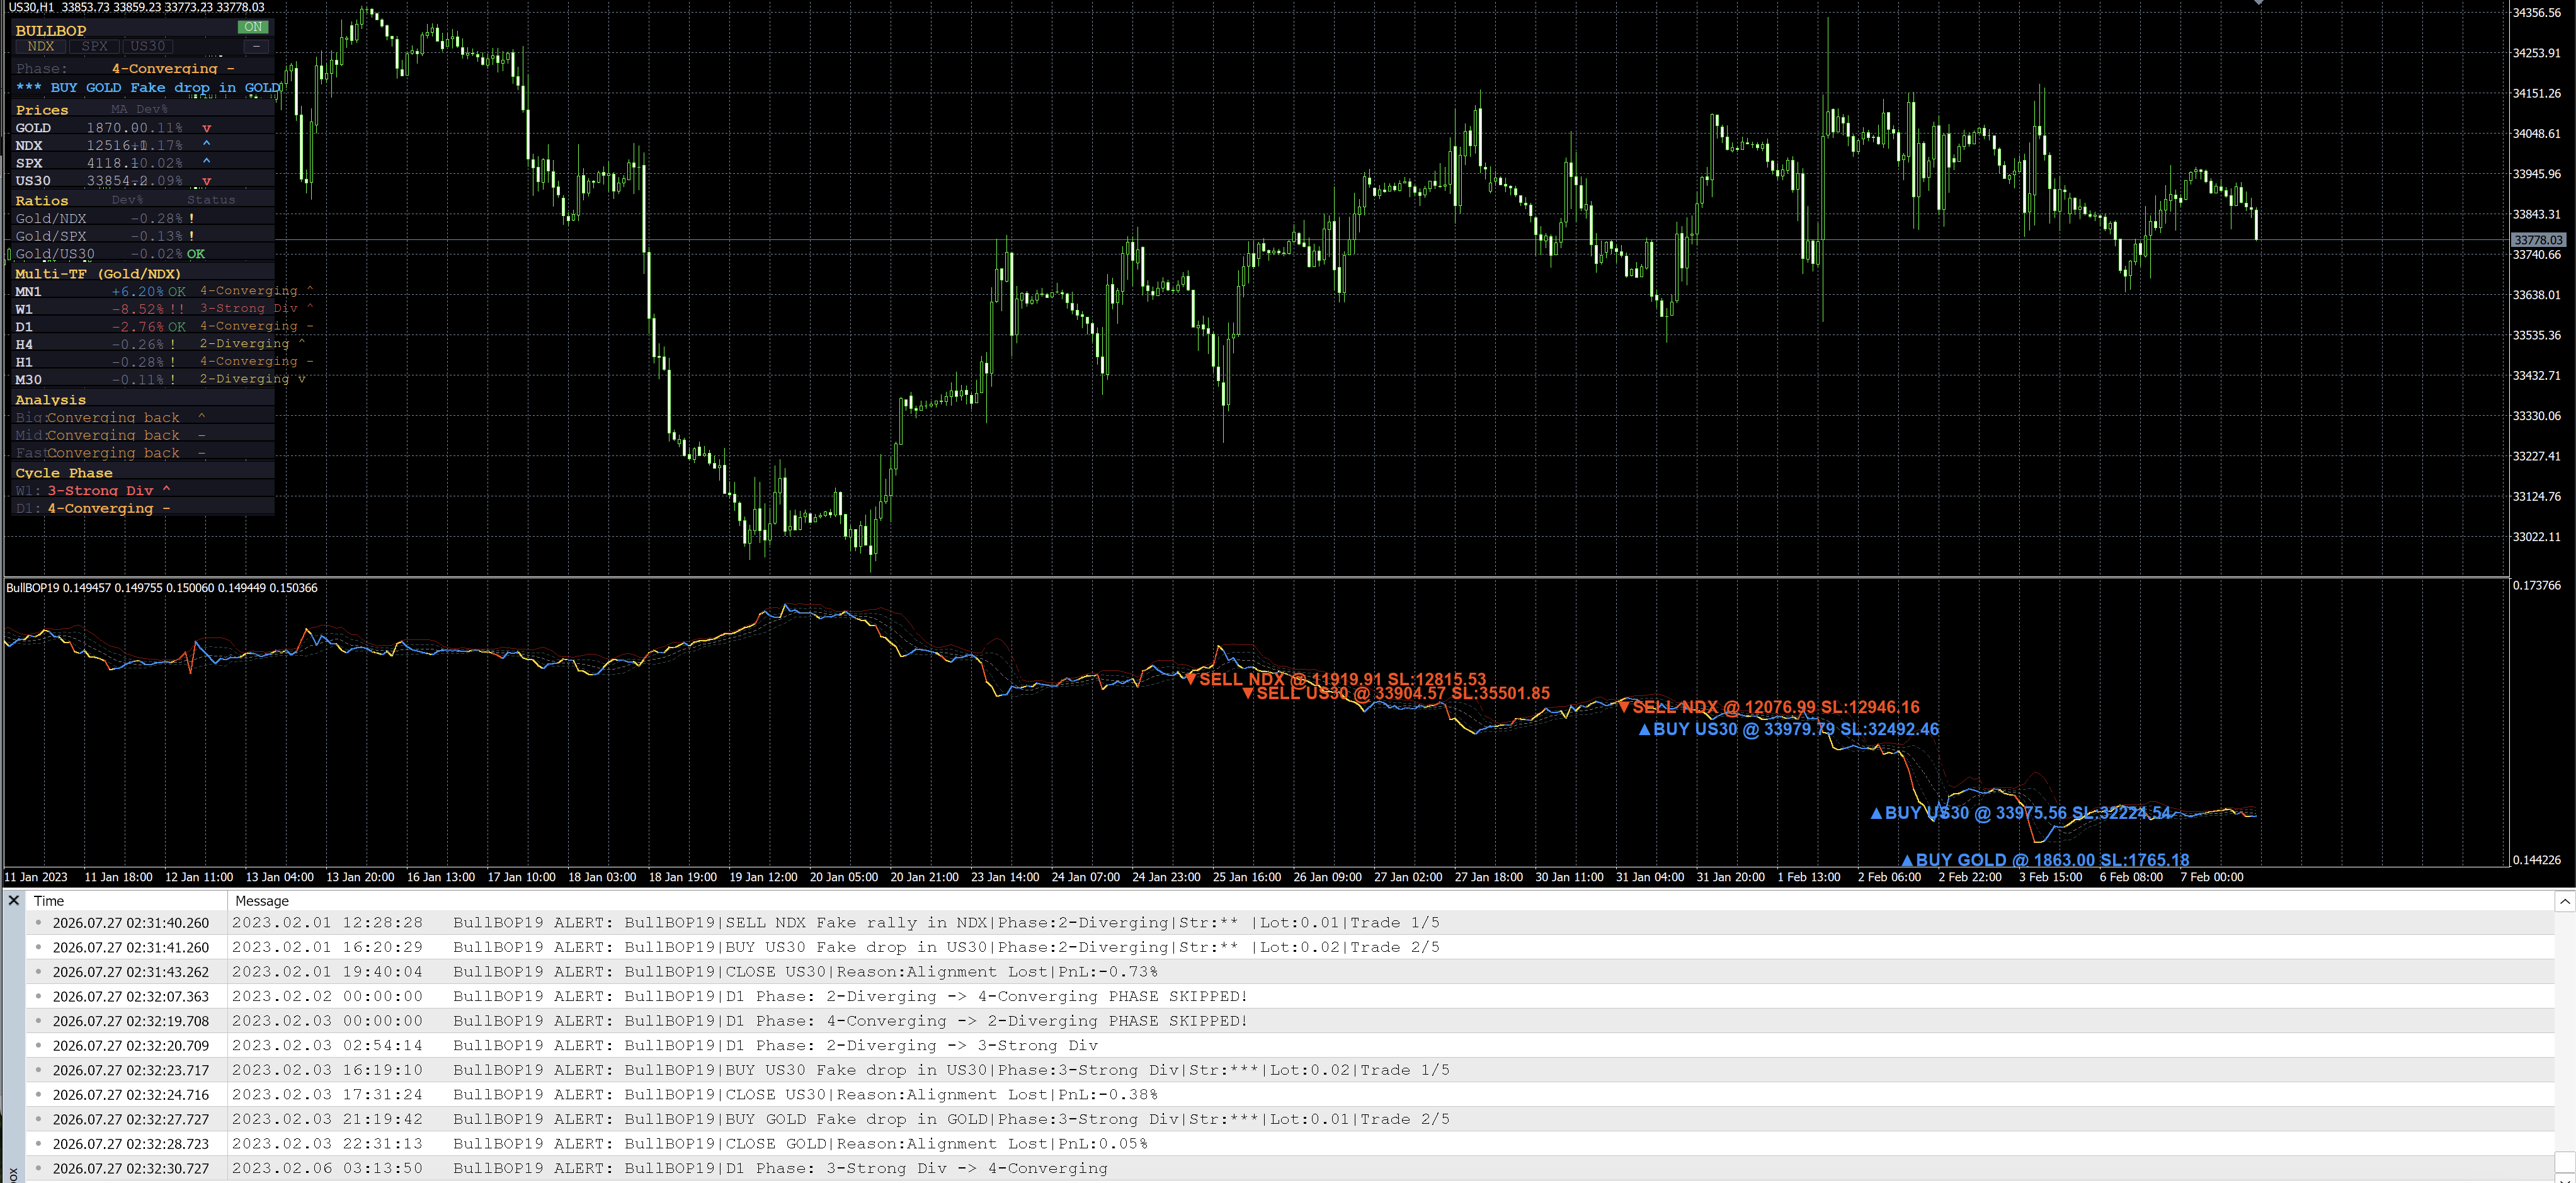Select log row CLOSE US30 PnL -0.73%
The width and height of the screenshot is (2576, 1183).
[x=1290, y=972]
